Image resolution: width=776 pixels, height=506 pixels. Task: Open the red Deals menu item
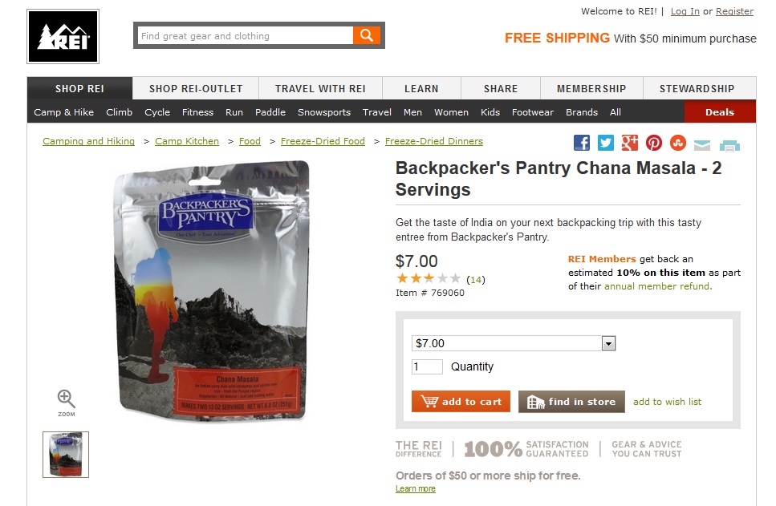coord(720,111)
